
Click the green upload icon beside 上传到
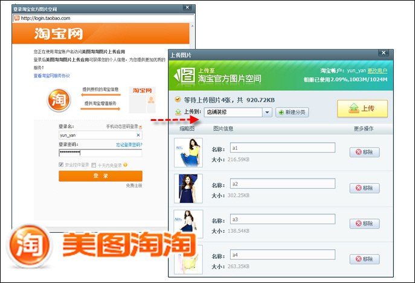click(178, 112)
